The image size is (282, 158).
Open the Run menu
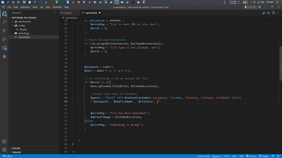coord(48,7)
